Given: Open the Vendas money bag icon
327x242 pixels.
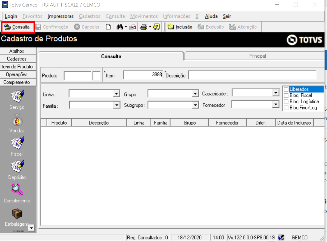Looking at the screenshot, I should coord(17,120).
